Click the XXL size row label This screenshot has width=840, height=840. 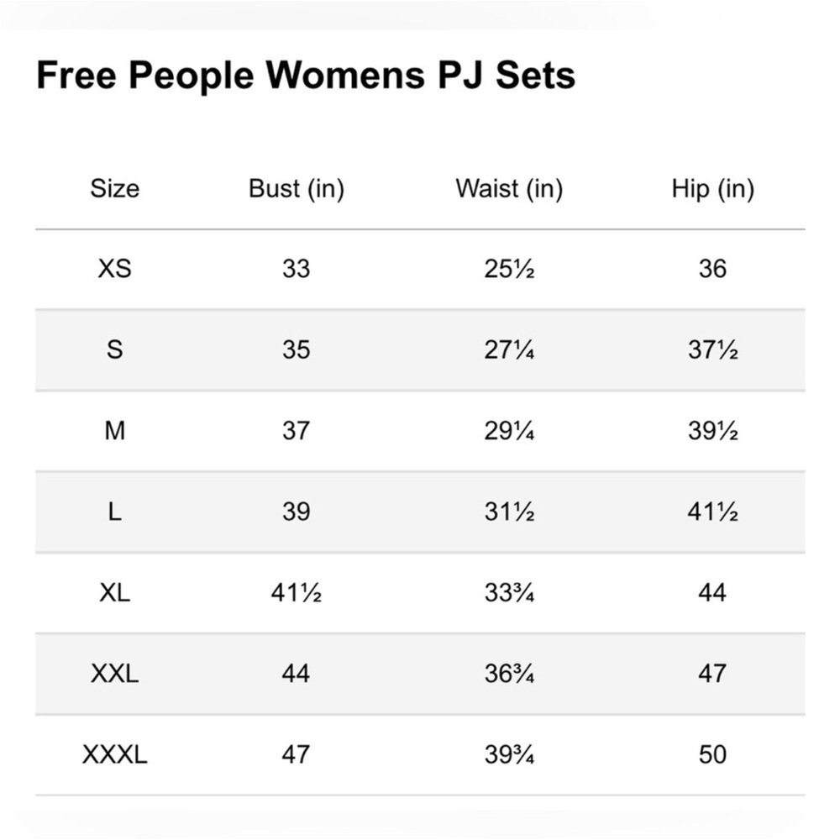(x=114, y=674)
